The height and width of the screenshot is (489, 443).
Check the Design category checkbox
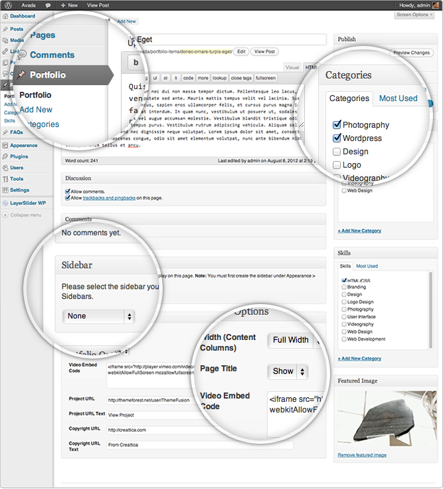pos(337,152)
